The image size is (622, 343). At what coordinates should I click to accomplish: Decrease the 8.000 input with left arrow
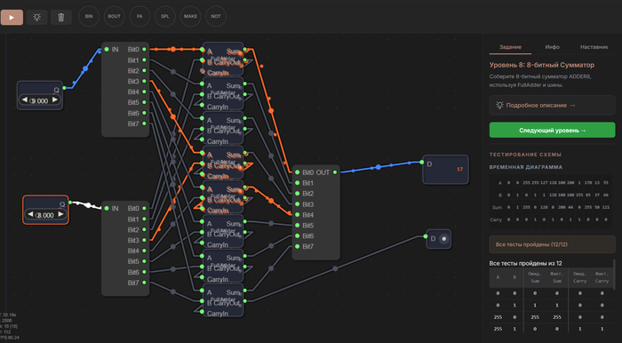click(x=30, y=214)
